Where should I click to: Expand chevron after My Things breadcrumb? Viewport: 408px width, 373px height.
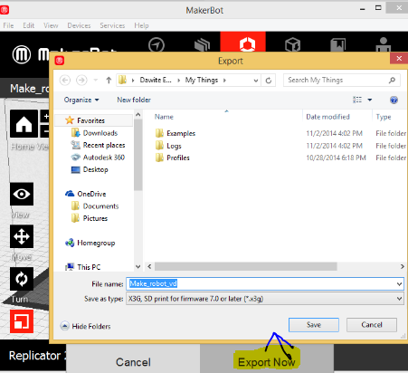tap(224, 81)
